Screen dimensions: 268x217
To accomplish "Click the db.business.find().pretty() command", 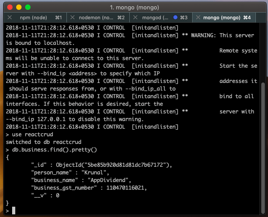I will point(54,150).
